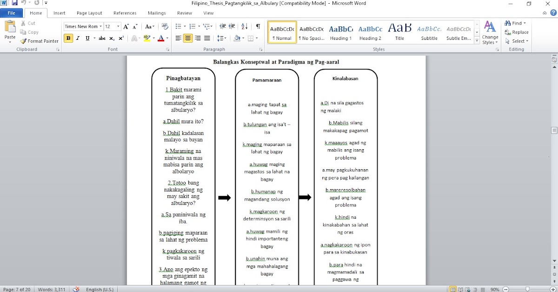Open the font name dropdown
The image size is (558, 292).
(100, 26)
